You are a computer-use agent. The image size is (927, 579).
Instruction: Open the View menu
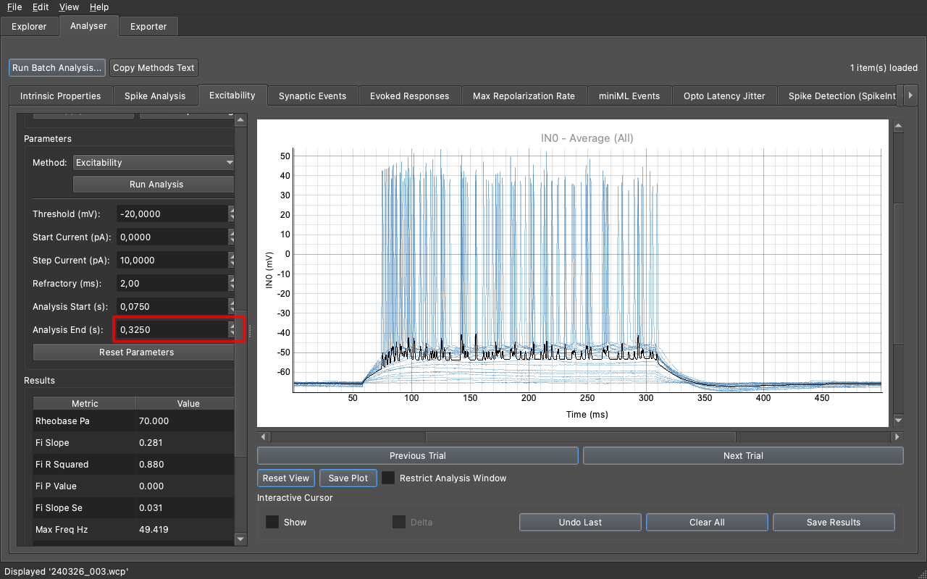pyautogui.click(x=70, y=7)
